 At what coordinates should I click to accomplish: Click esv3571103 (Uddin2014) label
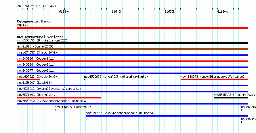36,95
